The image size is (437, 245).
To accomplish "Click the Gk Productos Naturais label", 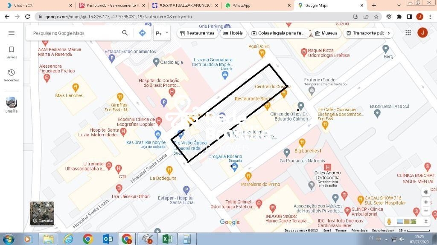I will [302, 161].
